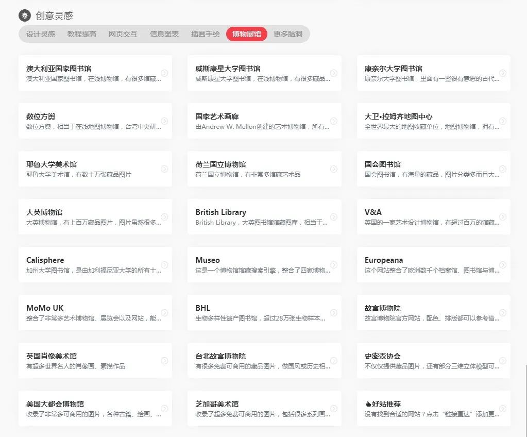Click arrow icon on 故宫博物院 card
Screen dimensions: 527x437
(503, 313)
